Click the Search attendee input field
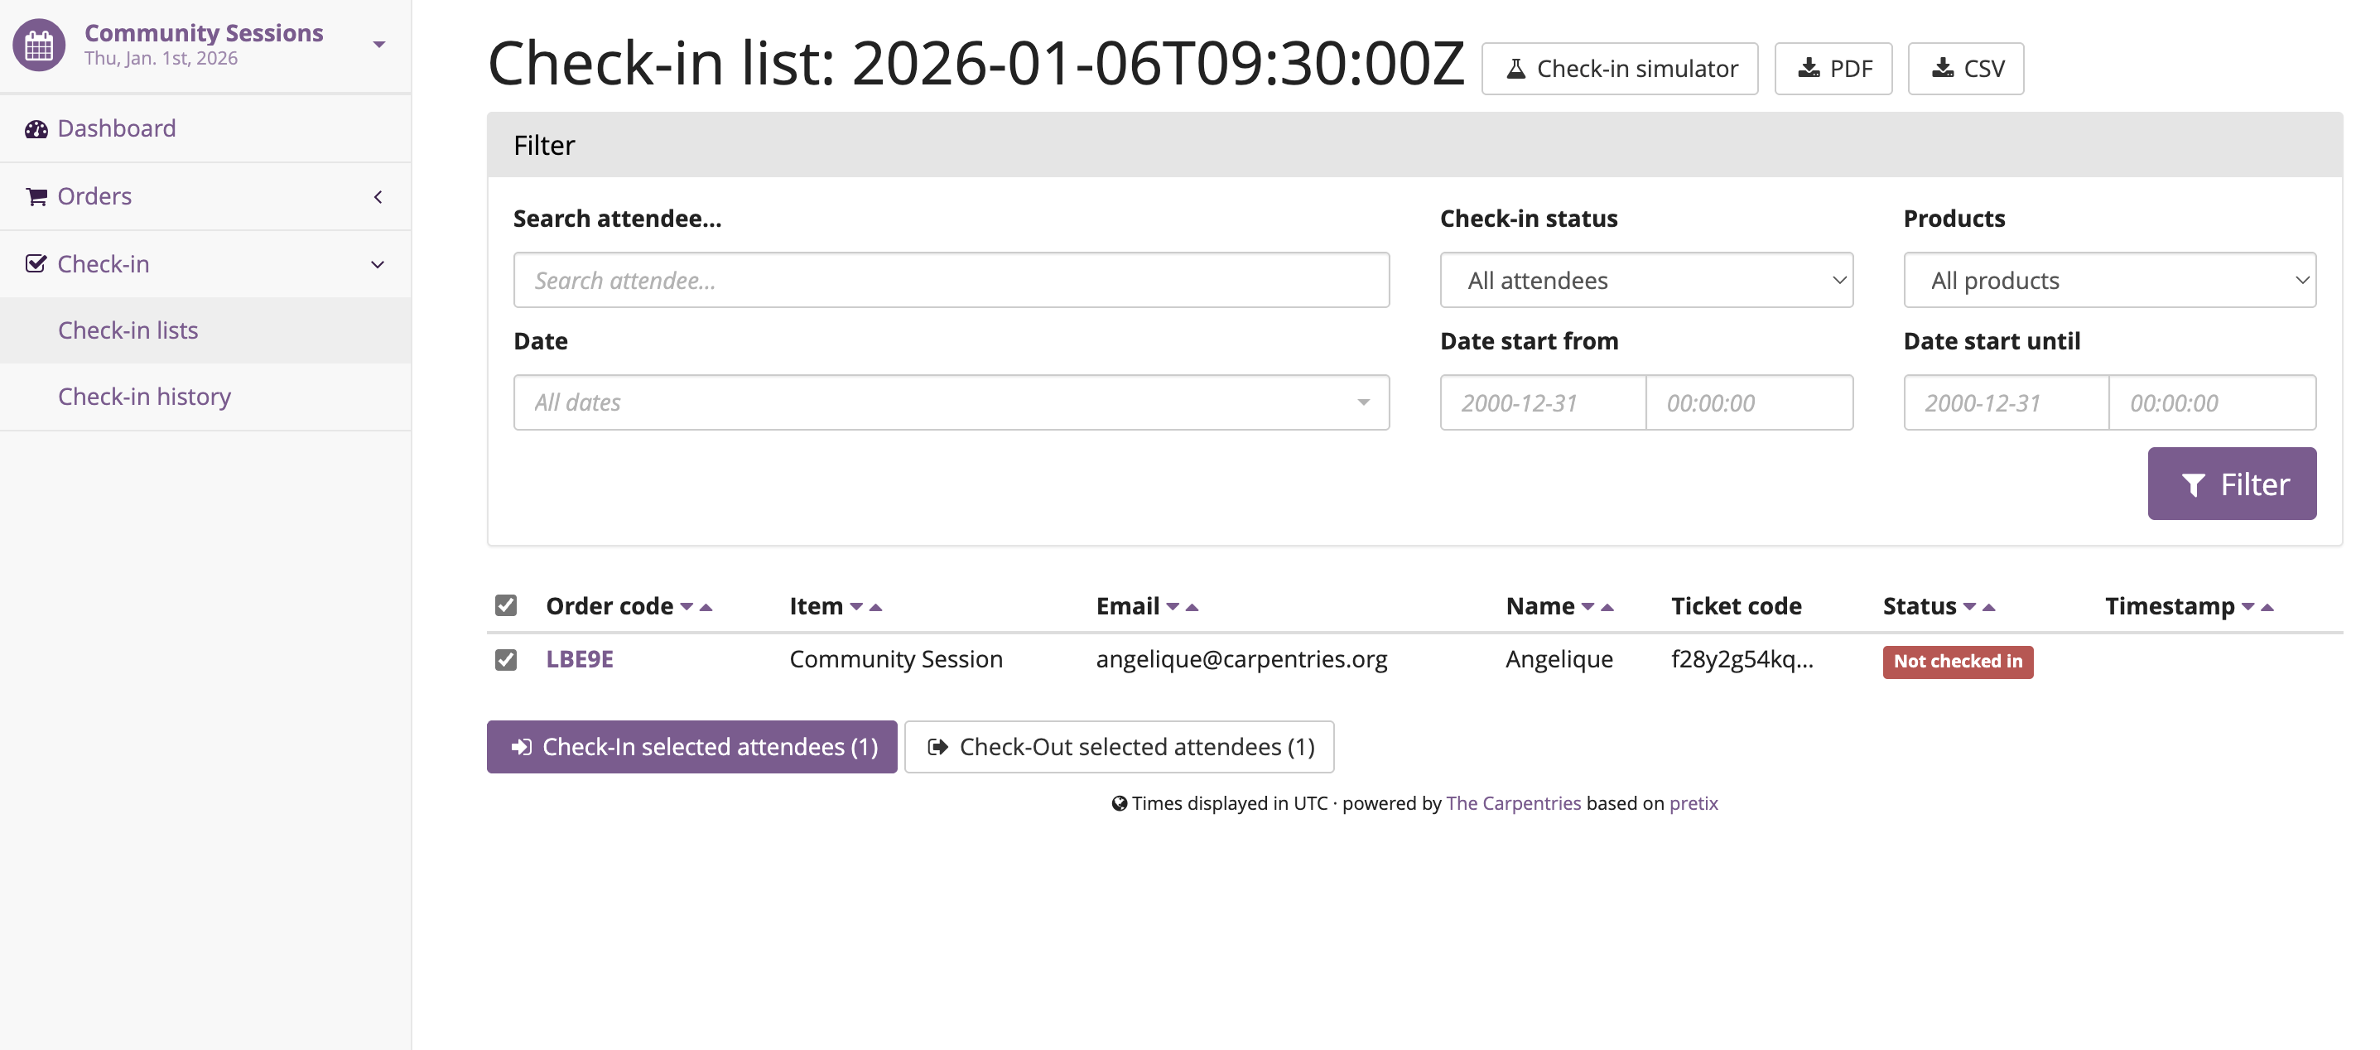Screen dimensions: 2380x1050 pos(951,280)
